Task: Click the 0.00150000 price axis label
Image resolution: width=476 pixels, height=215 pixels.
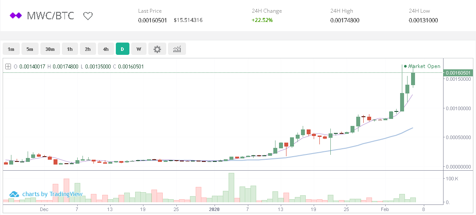Action: 458,79
